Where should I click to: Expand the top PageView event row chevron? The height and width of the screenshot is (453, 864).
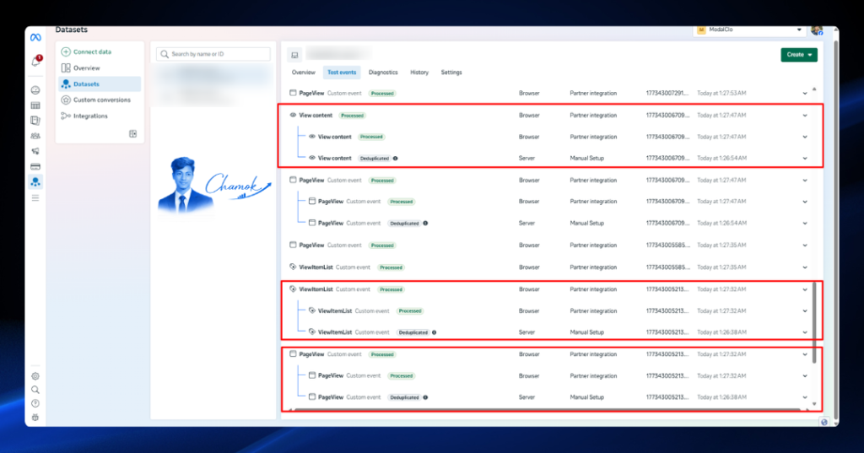click(805, 94)
